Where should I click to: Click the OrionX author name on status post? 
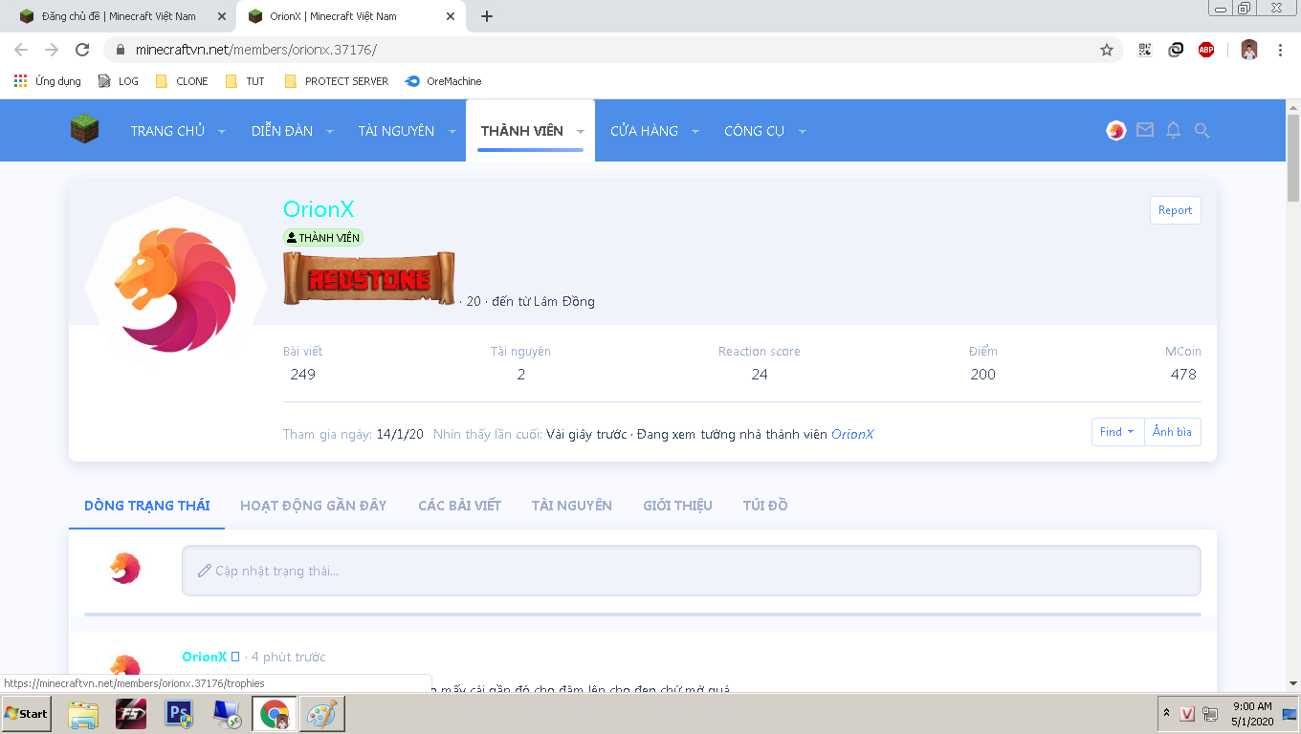(205, 657)
